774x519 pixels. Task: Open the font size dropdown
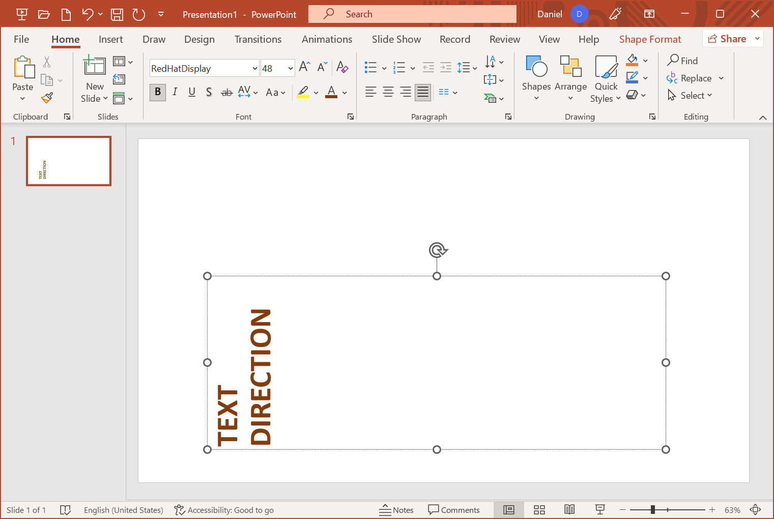(x=291, y=69)
